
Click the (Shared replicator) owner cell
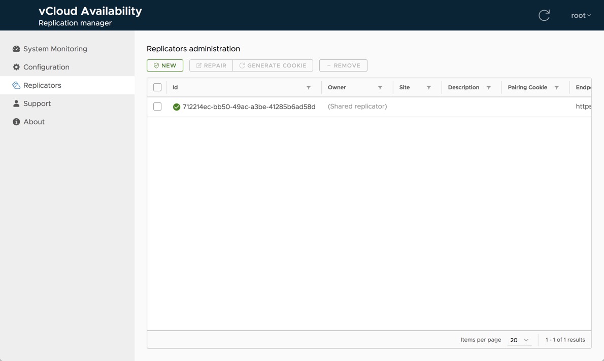click(x=357, y=106)
